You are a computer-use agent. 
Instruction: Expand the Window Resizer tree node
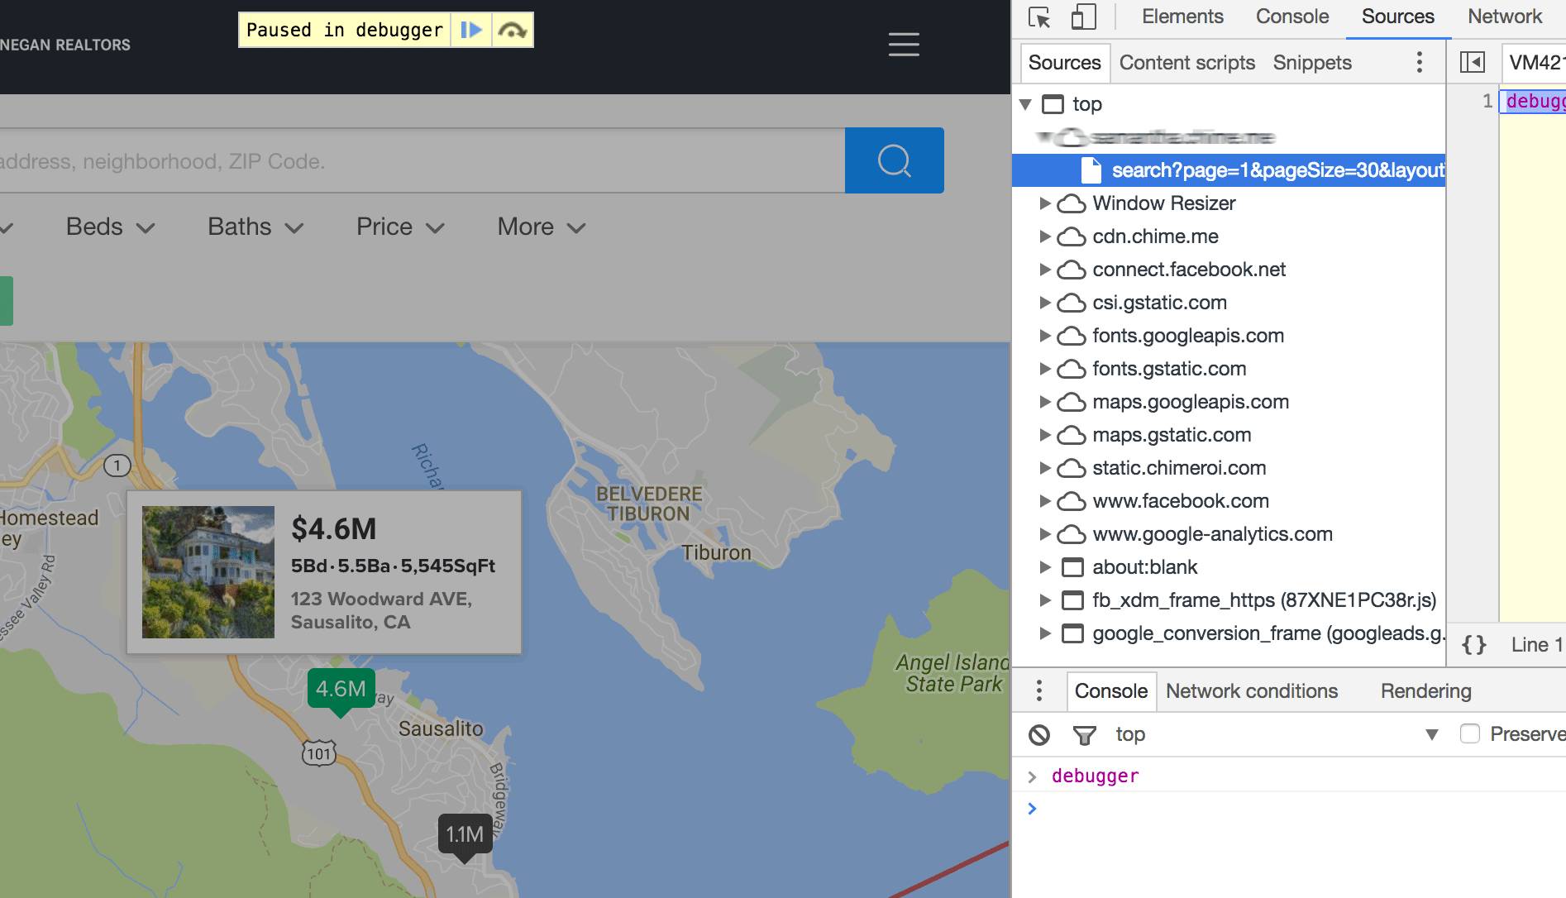coord(1045,203)
